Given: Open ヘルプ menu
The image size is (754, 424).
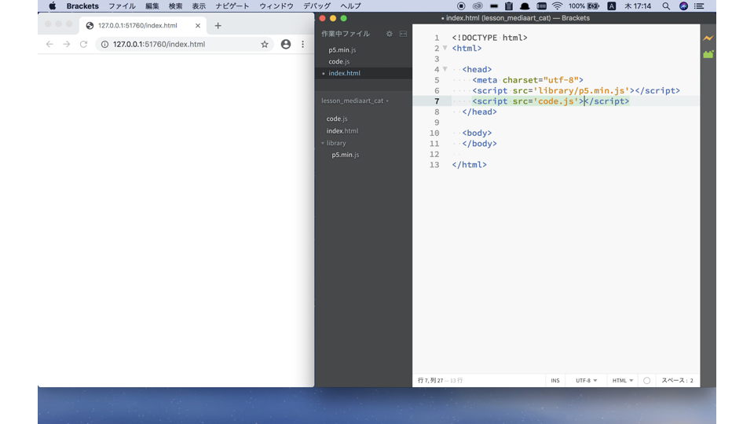Looking at the screenshot, I should click(350, 6).
